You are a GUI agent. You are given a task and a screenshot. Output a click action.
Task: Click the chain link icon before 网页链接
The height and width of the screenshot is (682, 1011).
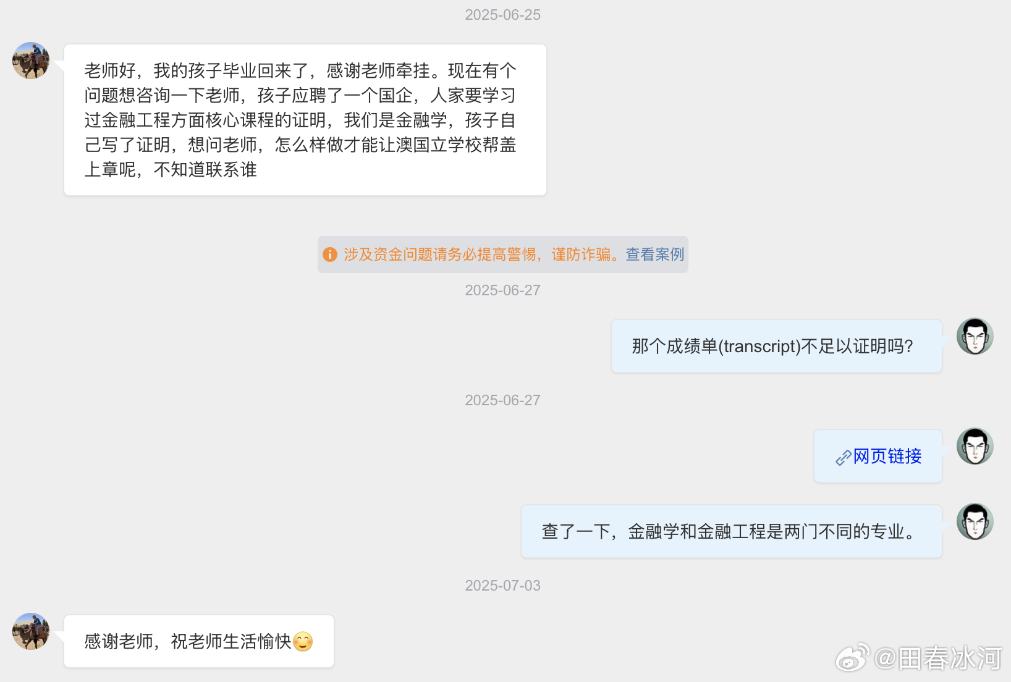[844, 458]
